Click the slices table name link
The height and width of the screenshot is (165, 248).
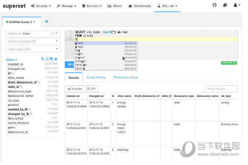point(10,60)
